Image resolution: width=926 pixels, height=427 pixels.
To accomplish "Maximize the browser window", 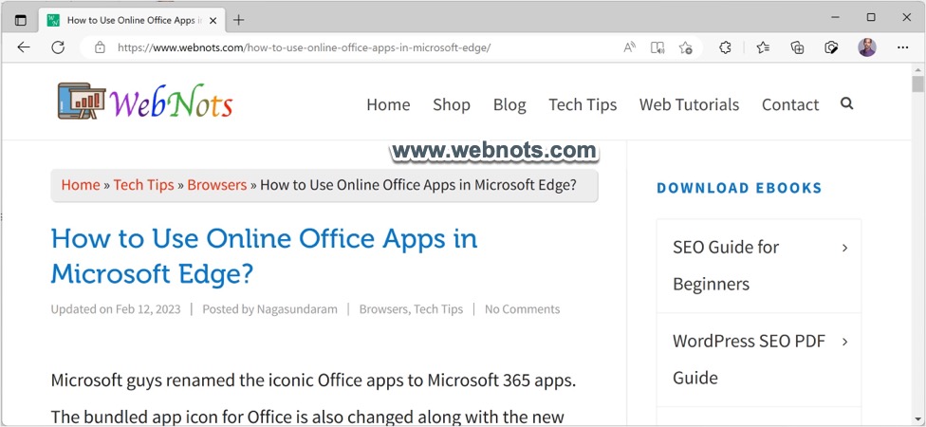I will (871, 18).
